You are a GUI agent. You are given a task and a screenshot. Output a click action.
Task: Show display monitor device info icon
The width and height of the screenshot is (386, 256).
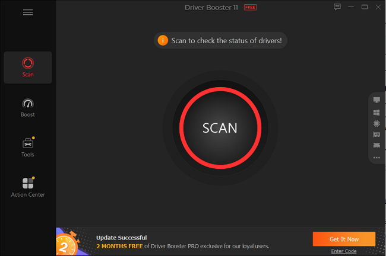coord(376,100)
